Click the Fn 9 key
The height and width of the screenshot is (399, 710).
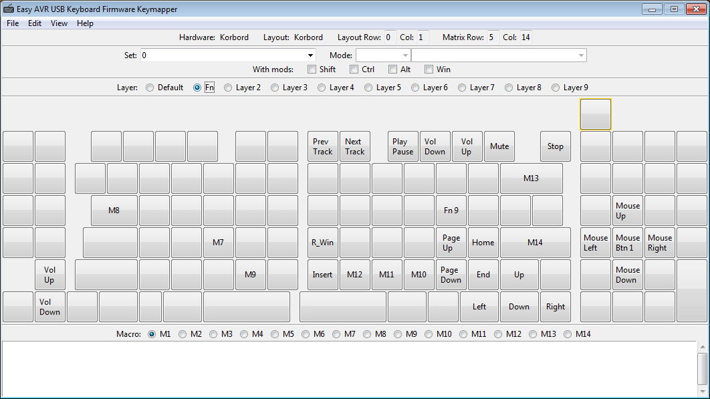pos(451,211)
